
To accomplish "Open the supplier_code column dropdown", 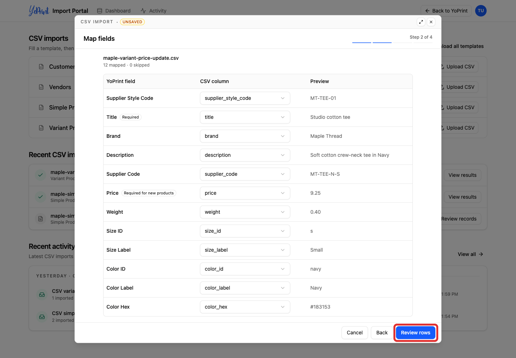I will [x=245, y=174].
